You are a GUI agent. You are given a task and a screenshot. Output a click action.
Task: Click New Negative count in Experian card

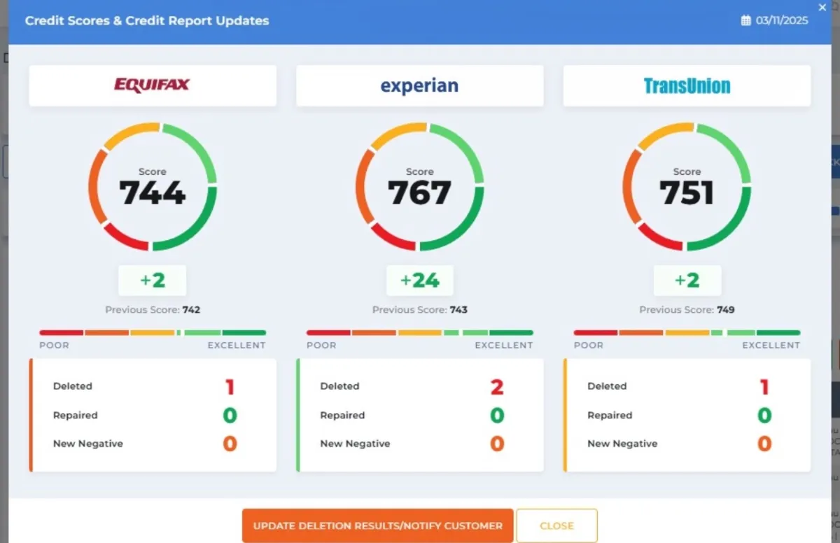[x=497, y=444]
